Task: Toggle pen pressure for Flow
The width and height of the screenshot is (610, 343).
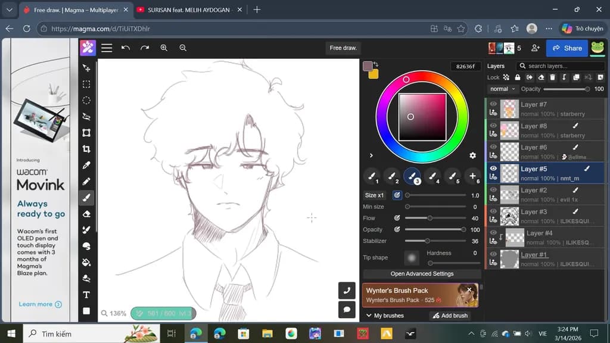Action: pos(397,218)
